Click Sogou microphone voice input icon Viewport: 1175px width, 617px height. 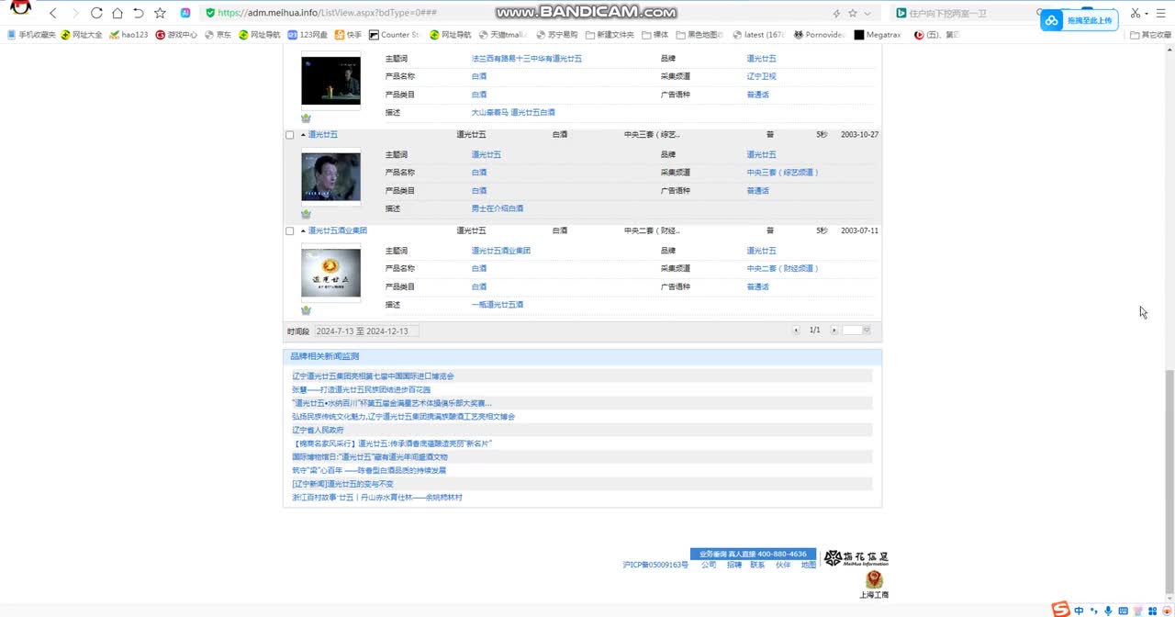pos(1109,611)
